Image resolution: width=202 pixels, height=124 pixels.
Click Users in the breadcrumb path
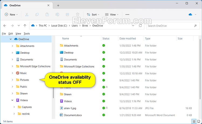75,26
